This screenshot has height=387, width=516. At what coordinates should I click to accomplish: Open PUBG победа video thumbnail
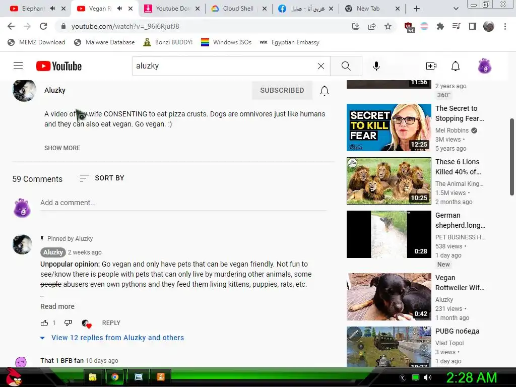389,347
